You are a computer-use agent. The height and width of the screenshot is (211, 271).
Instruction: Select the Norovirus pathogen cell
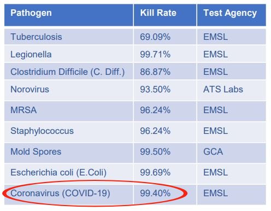coord(69,90)
